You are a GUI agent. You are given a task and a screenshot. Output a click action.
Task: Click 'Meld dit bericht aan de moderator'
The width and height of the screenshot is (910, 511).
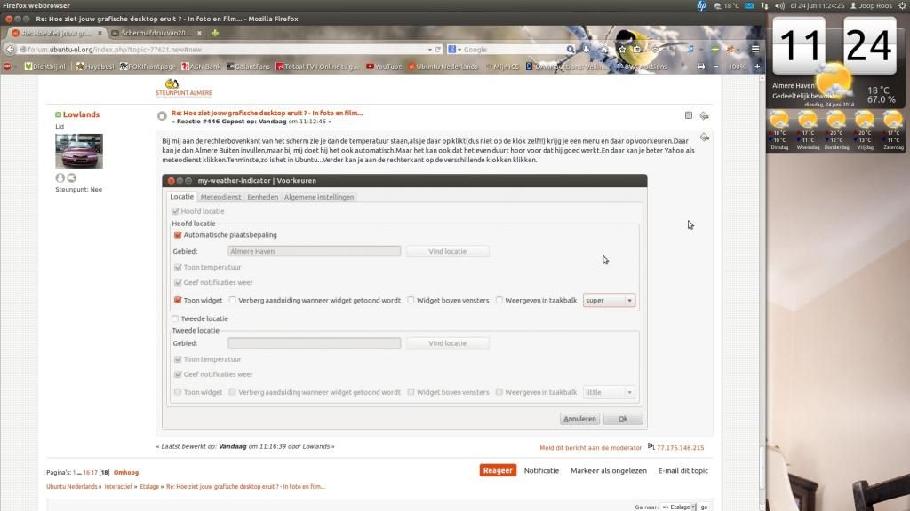click(x=590, y=448)
